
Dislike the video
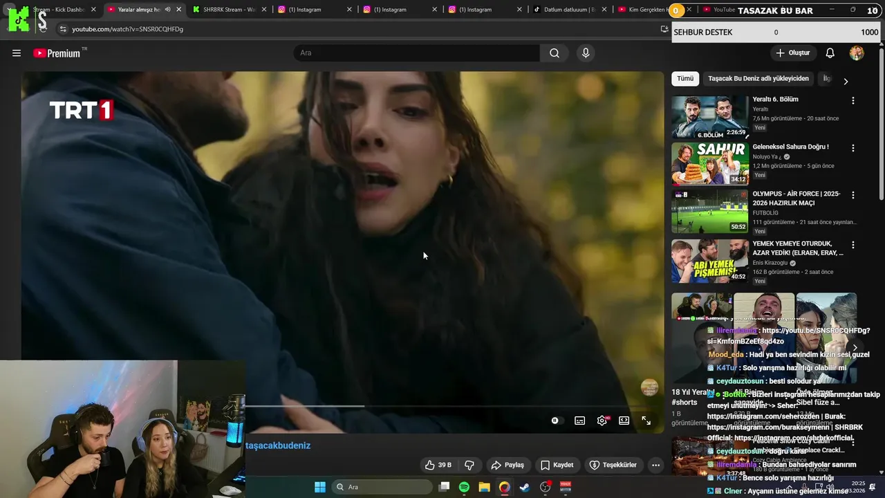(x=469, y=465)
